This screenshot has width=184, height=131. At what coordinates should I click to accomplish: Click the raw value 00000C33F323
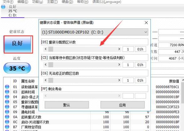coord(167,107)
